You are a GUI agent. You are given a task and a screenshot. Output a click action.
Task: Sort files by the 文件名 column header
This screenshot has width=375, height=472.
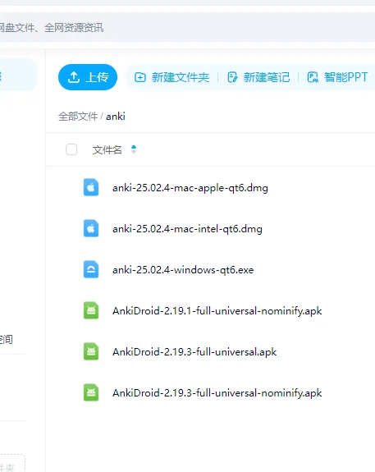tap(107, 149)
